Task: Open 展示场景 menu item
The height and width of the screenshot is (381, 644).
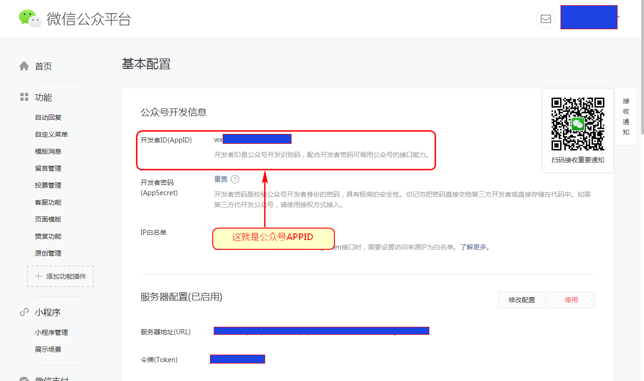Action: 48,349
